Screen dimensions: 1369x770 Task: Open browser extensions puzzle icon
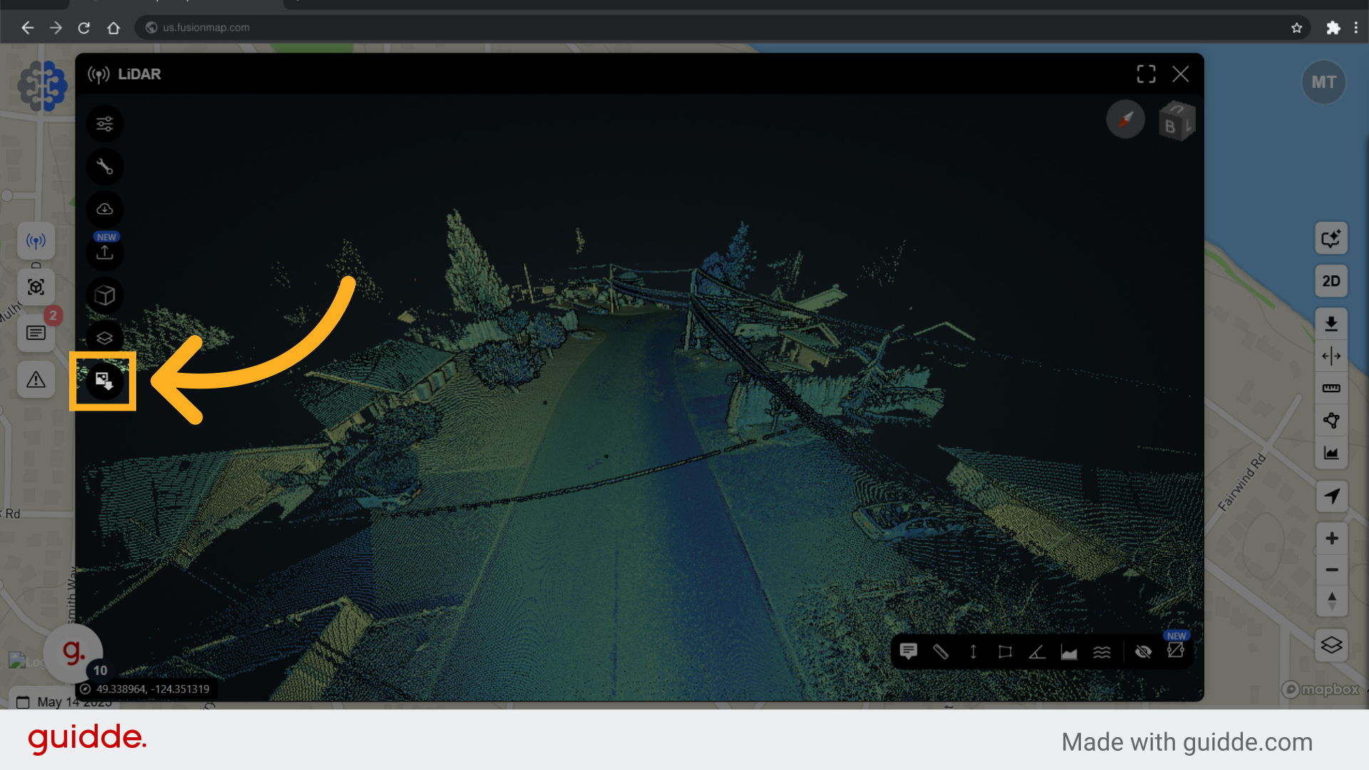[x=1333, y=28]
